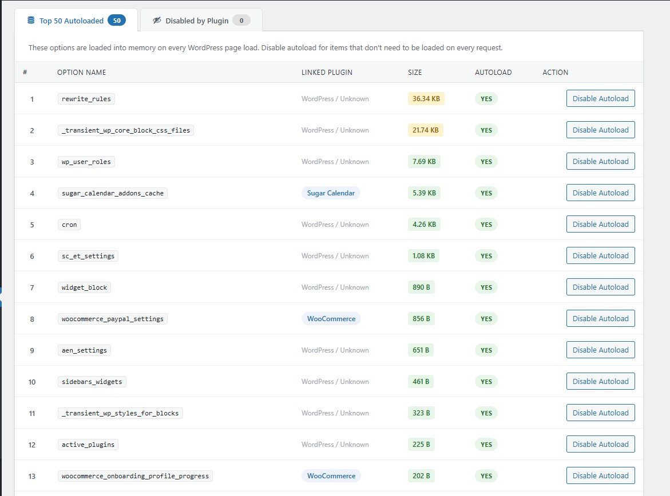Disable autoload for woocommerce_onboarding_profile_progress

pos(600,475)
